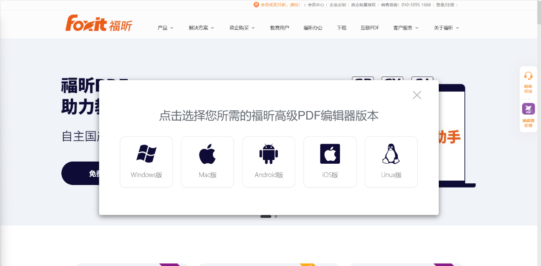
Task: Click the active carousel dot indicator
Action: pyautogui.click(x=266, y=216)
